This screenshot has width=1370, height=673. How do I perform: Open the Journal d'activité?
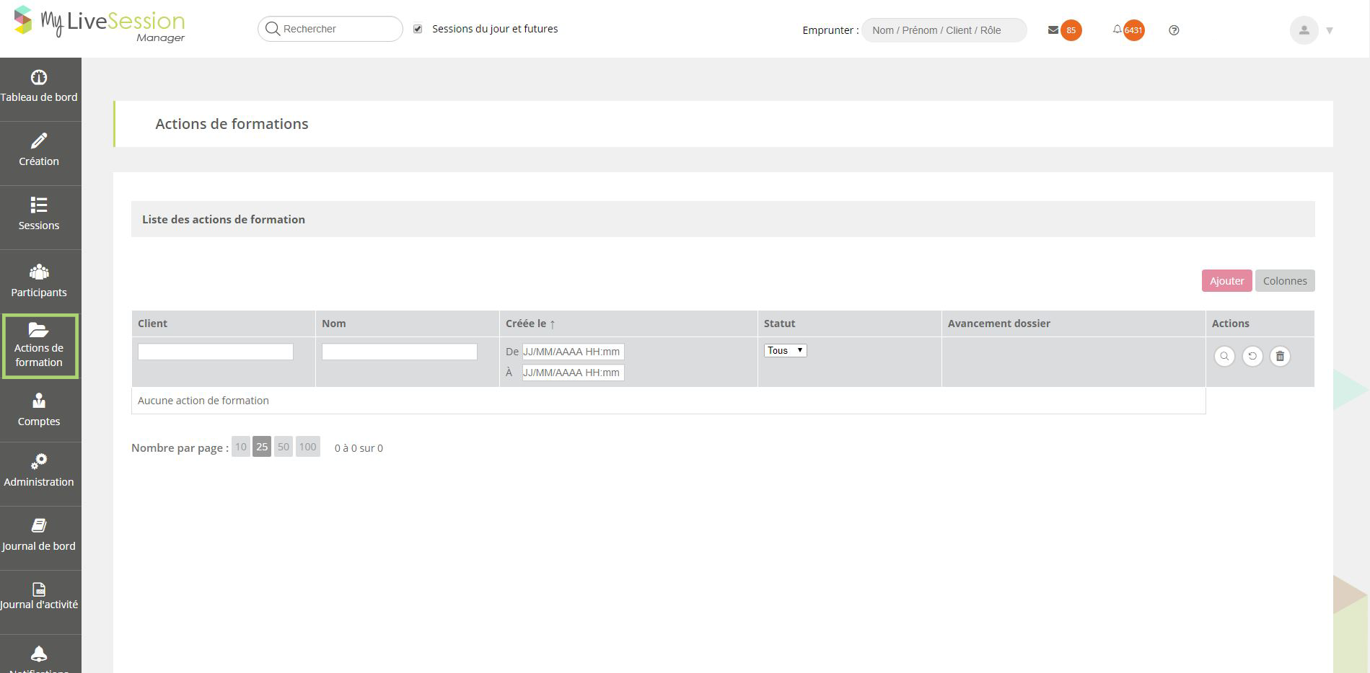39,597
